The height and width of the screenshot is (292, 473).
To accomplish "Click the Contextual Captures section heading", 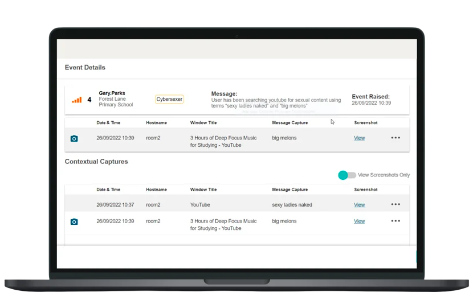I will click(x=96, y=162).
